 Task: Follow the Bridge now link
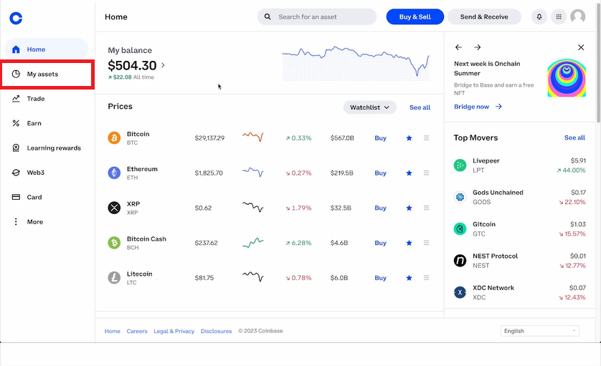click(478, 107)
